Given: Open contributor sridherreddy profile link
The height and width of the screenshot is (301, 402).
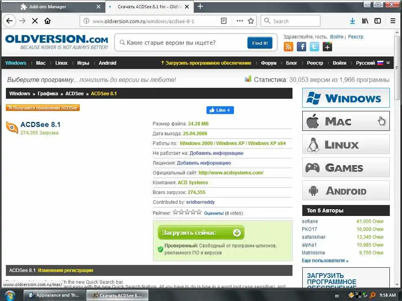Looking at the screenshot, I should pyautogui.click(x=200, y=202).
